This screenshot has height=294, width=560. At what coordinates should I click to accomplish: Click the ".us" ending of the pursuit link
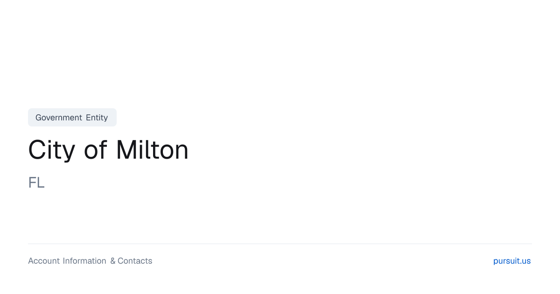click(525, 261)
